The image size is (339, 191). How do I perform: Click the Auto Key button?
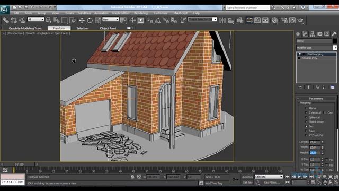tap(247, 177)
